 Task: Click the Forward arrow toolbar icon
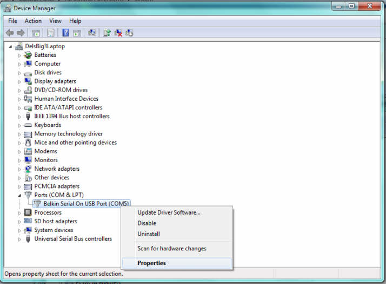pos(21,33)
